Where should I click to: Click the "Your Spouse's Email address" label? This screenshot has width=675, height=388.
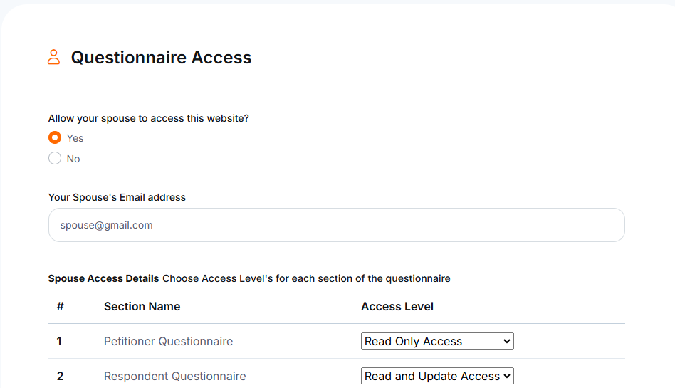(x=117, y=197)
